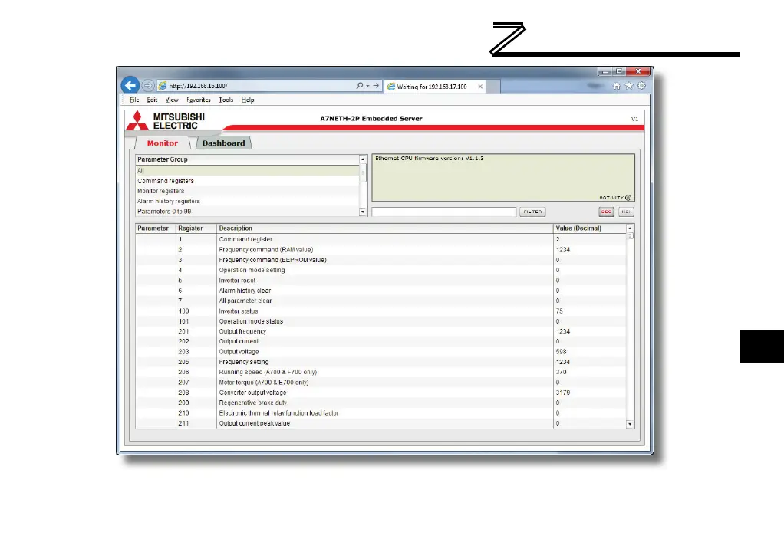Open the favorites star icon

(629, 86)
